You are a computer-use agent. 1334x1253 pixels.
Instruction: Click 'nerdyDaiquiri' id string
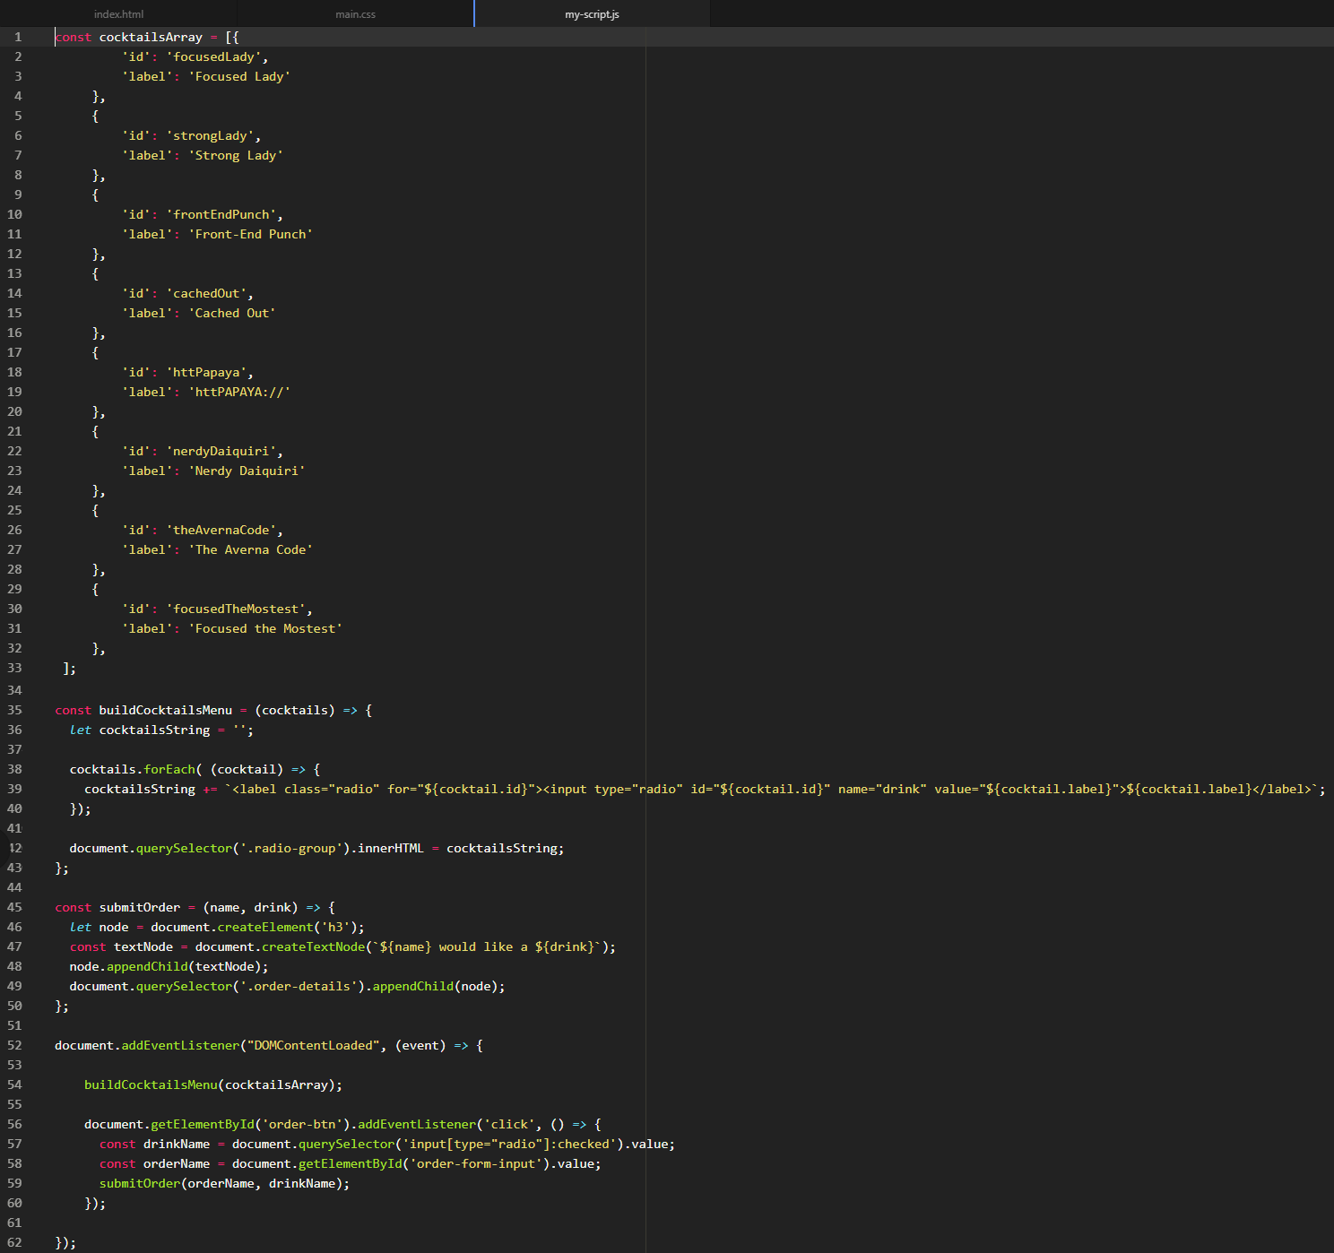click(221, 451)
